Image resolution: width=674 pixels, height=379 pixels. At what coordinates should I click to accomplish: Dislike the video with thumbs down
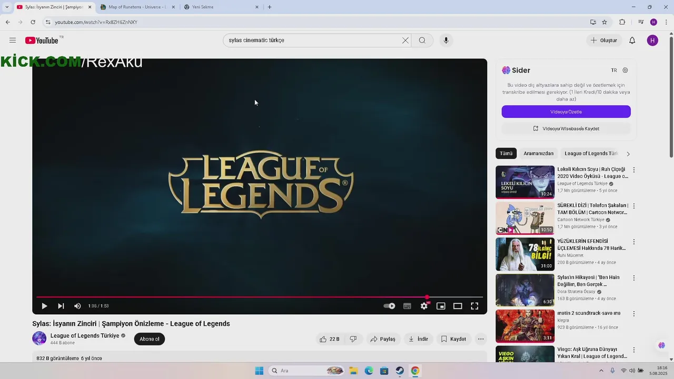pyautogui.click(x=353, y=339)
